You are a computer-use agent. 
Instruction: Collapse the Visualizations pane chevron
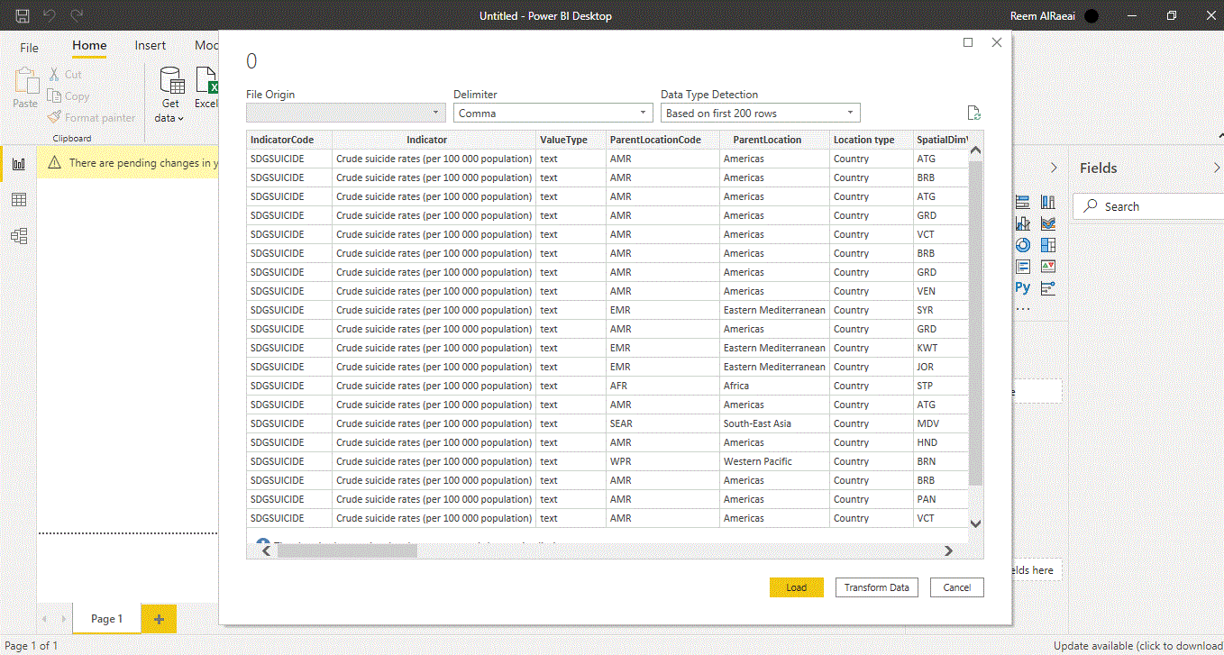[1054, 168]
